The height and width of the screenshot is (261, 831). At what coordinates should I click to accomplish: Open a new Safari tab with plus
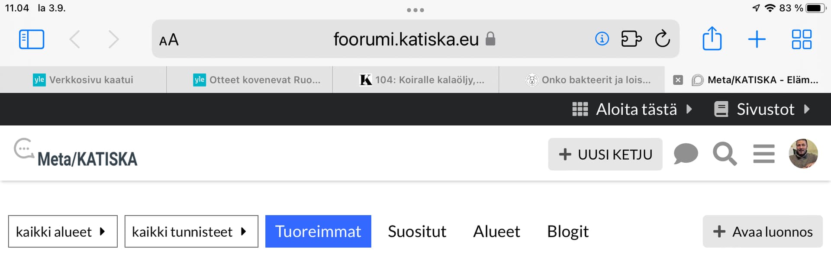point(757,39)
